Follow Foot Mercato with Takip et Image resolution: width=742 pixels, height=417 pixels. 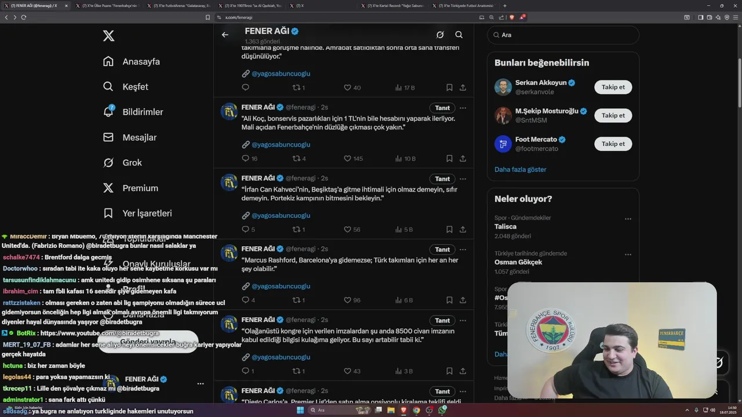pyautogui.click(x=613, y=144)
